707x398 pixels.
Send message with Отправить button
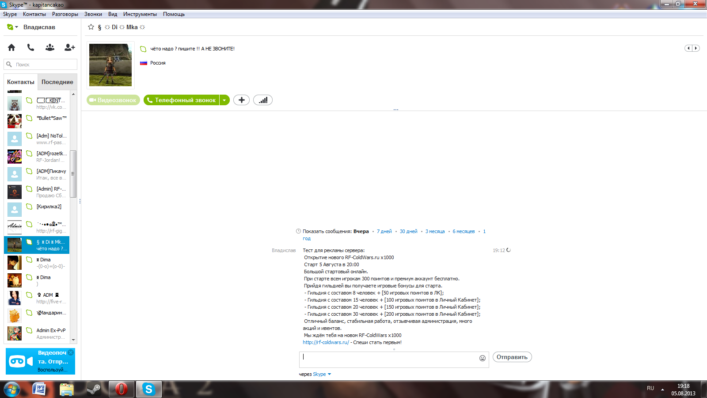pyautogui.click(x=512, y=357)
